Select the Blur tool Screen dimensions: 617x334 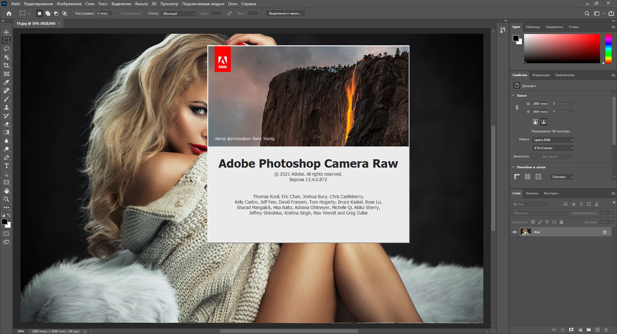[x=6, y=141]
